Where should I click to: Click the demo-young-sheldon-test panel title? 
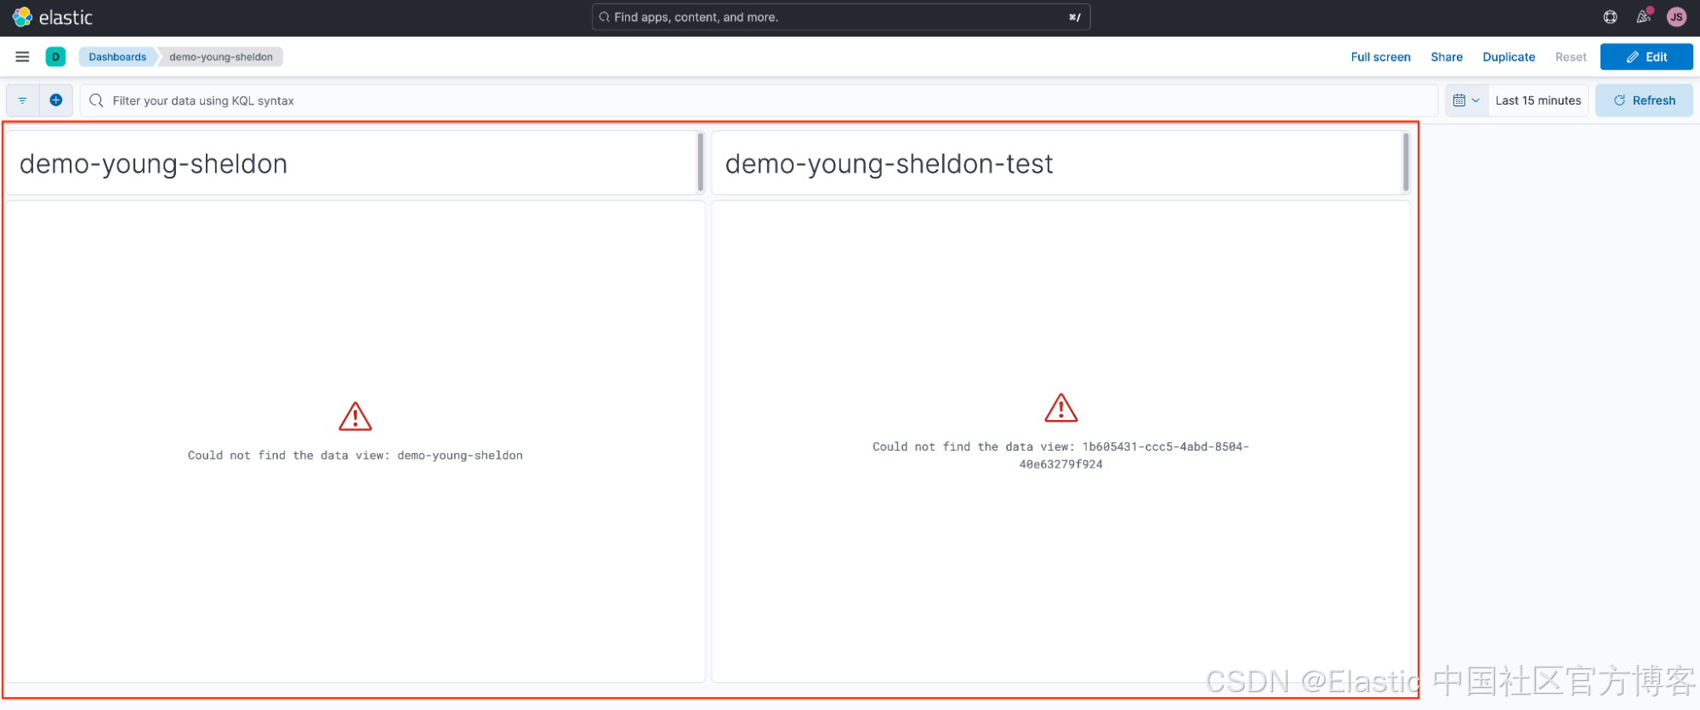pos(889,163)
